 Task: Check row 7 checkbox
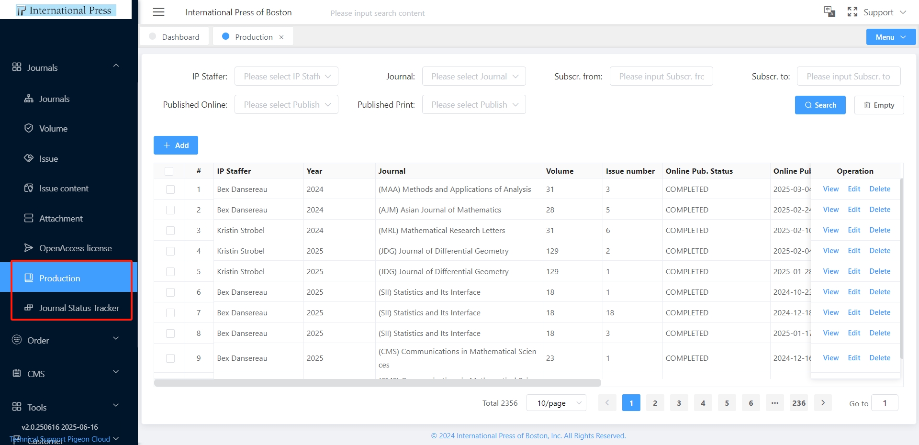tap(170, 313)
